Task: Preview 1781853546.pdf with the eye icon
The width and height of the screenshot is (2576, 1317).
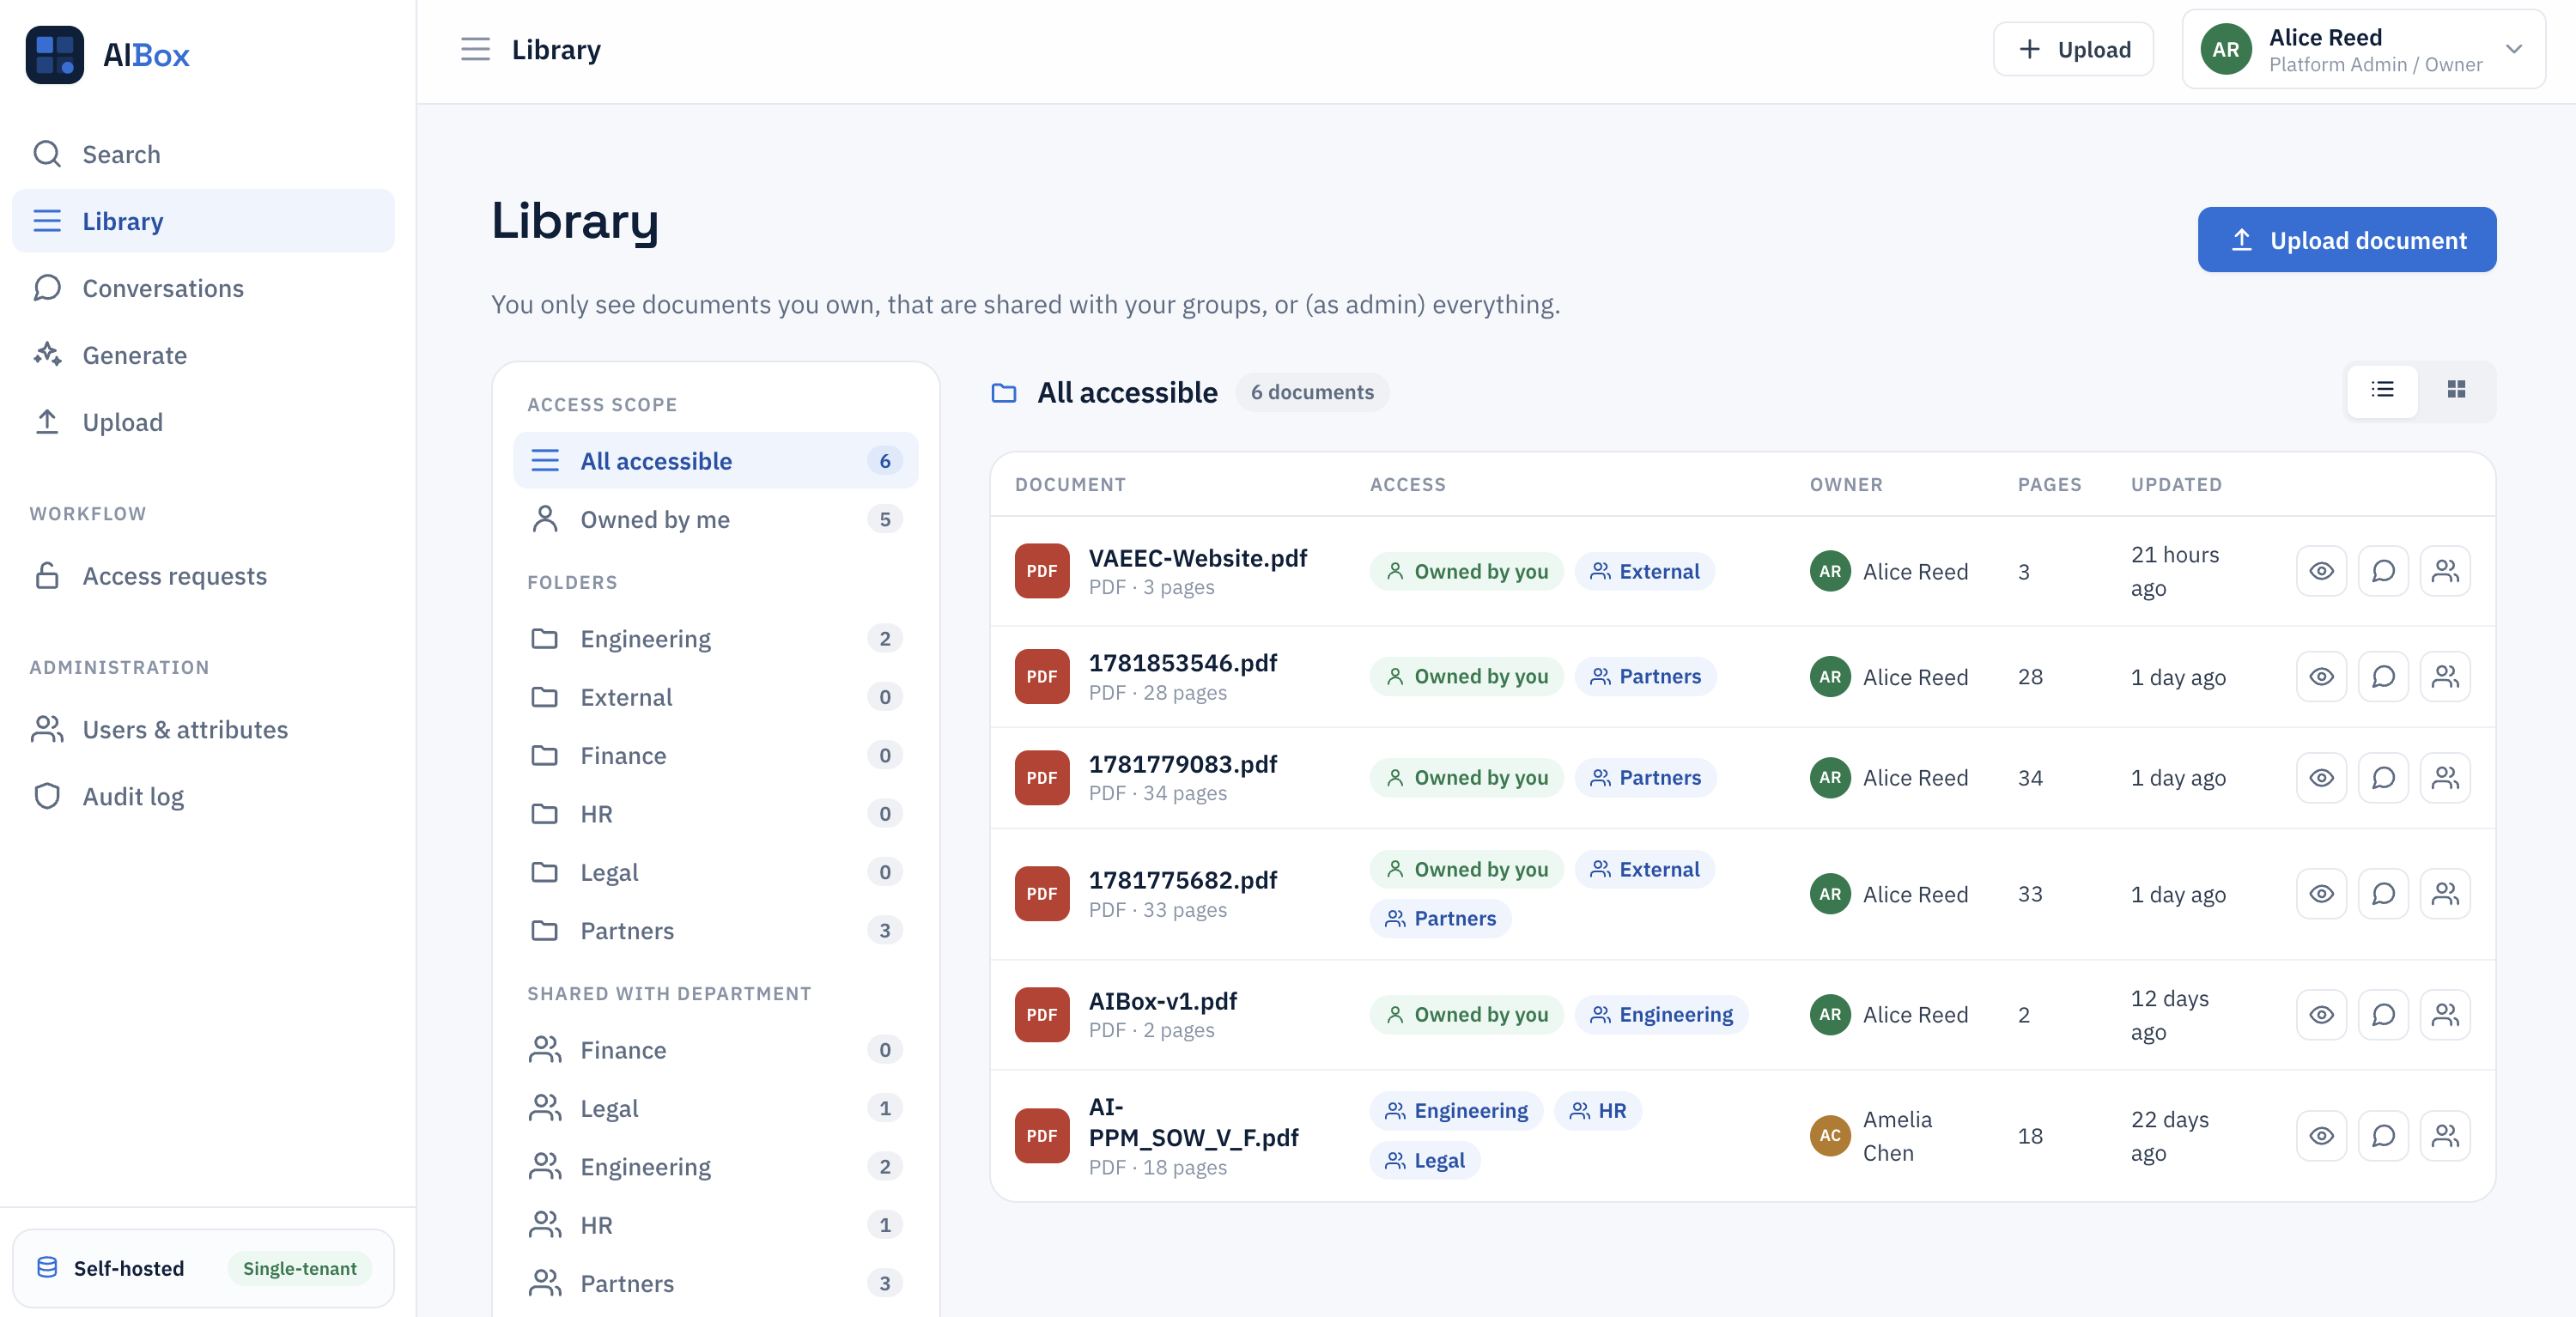Action: (x=2321, y=677)
